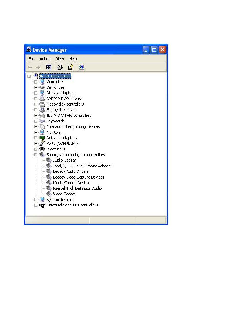
Task: Click the System devices icon
Action: click(x=42, y=200)
